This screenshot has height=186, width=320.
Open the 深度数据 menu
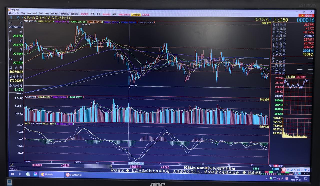pyautogui.click(x=74, y=14)
